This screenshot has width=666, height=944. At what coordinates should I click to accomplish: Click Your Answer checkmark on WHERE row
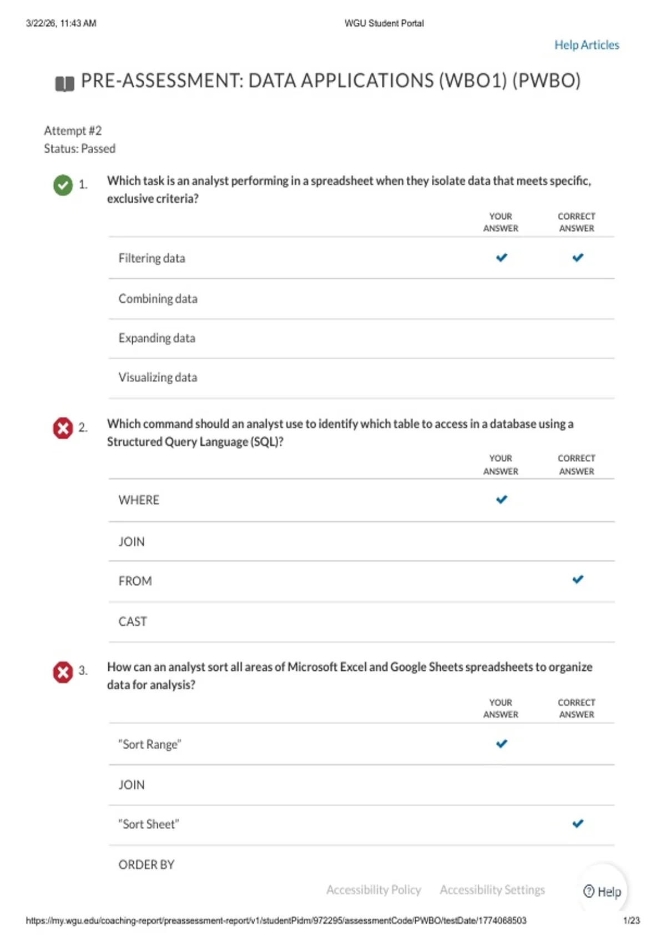(x=502, y=500)
